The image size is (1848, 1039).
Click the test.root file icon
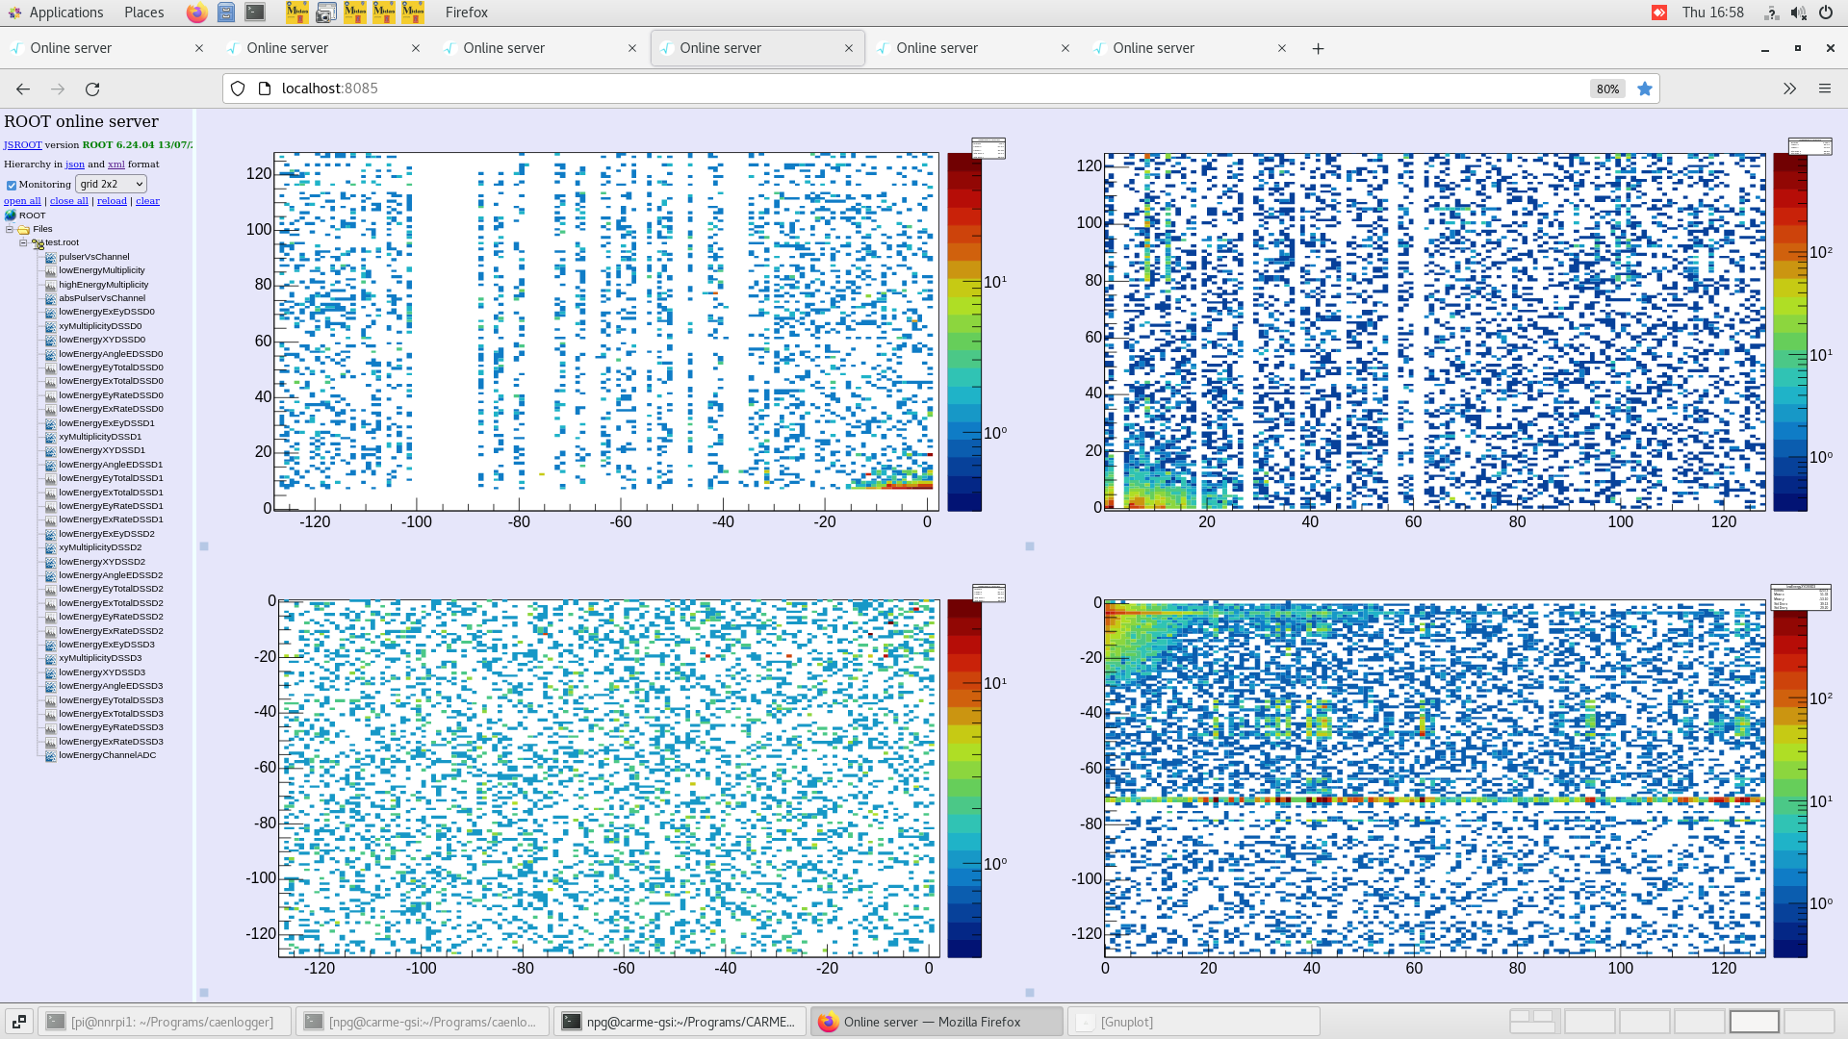pyautogui.click(x=37, y=242)
